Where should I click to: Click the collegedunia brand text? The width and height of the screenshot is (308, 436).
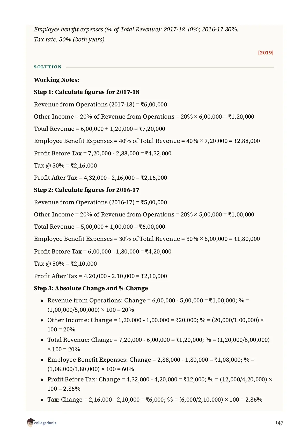[x=46, y=423]
